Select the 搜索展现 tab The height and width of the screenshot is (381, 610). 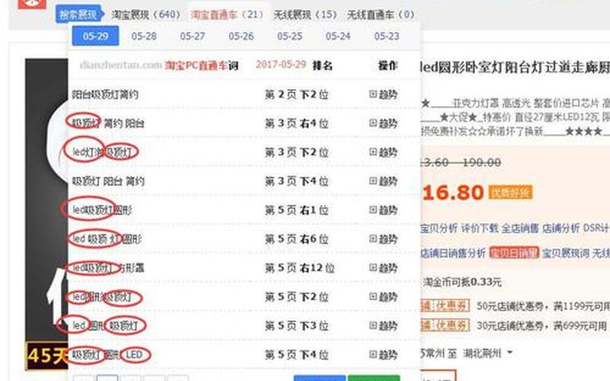coord(79,14)
